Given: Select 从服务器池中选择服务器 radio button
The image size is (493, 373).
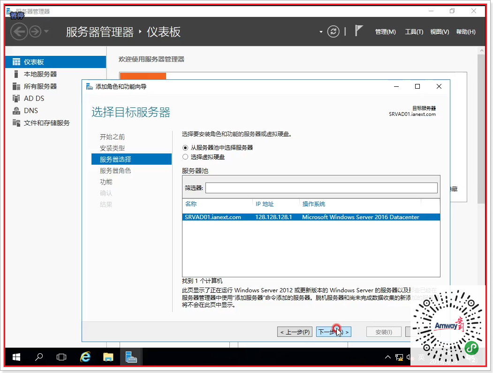Looking at the screenshot, I should coord(185,148).
